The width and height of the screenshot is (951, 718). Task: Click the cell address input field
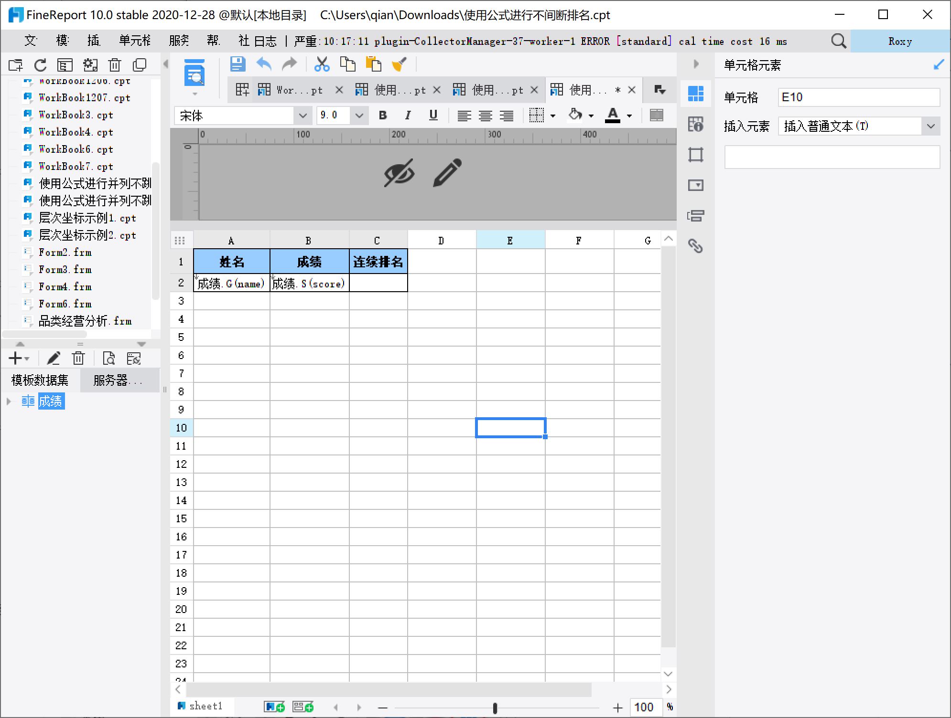(858, 97)
